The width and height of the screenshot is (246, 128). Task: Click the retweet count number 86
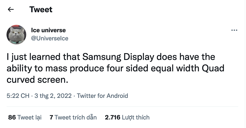click(12, 117)
